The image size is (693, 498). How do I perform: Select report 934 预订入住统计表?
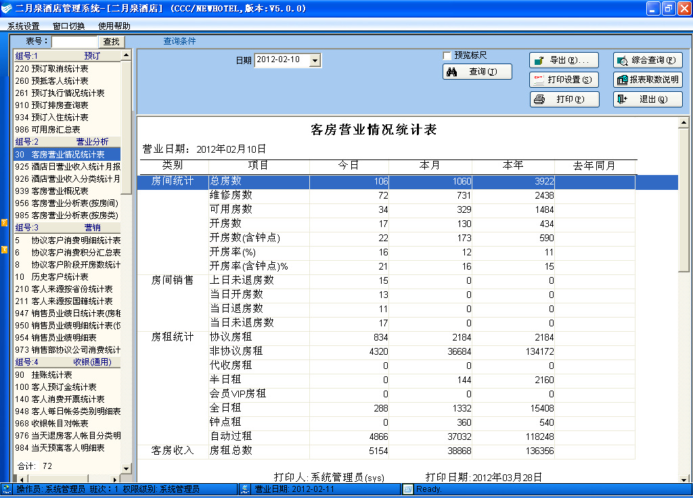click(67, 118)
